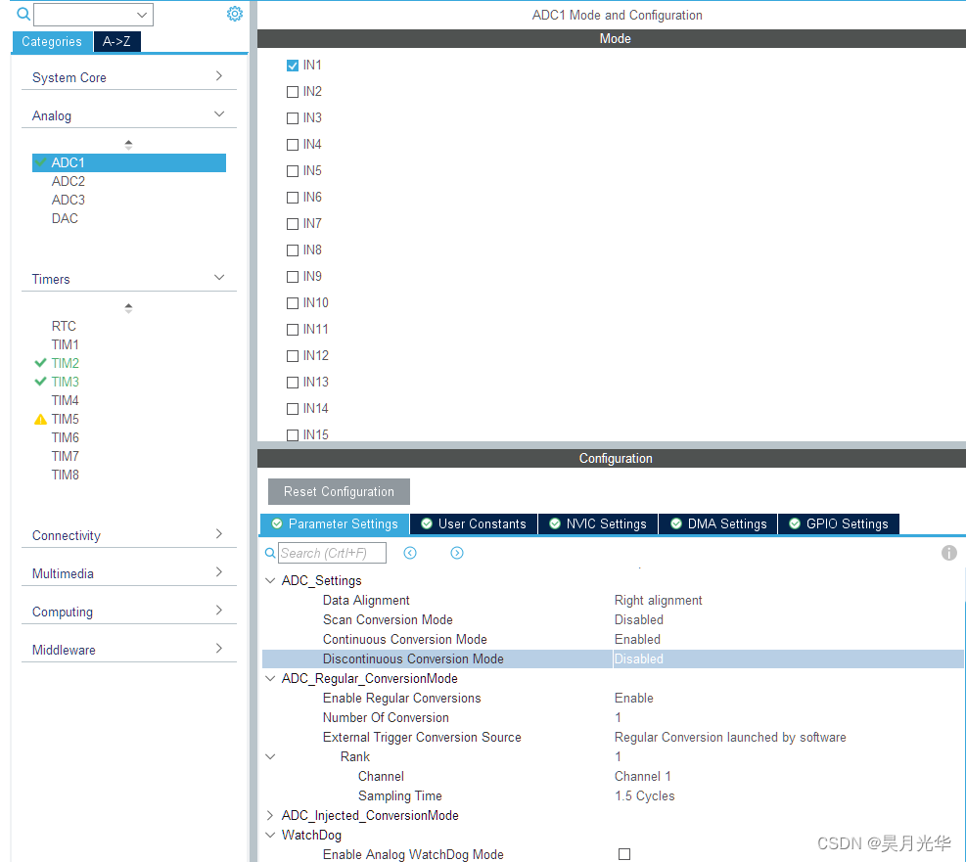
Task: Click the Reset Configuration button
Action: point(339,491)
